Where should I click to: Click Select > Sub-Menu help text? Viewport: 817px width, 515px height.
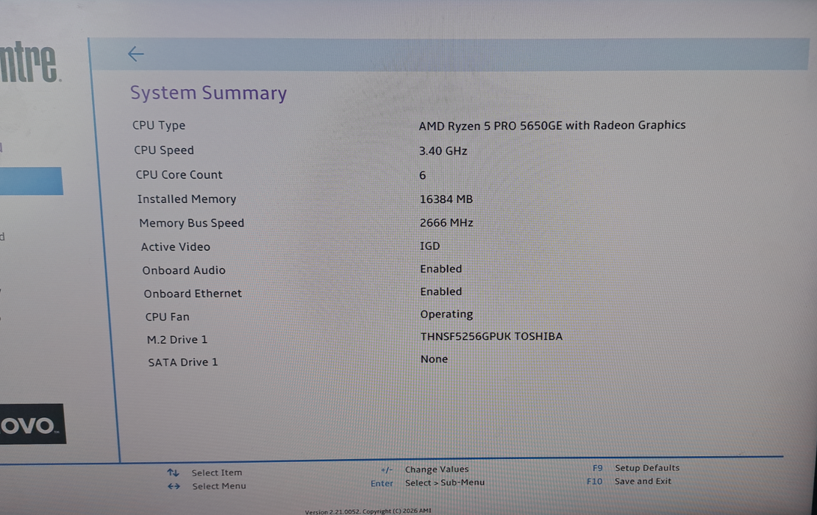tap(445, 483)
